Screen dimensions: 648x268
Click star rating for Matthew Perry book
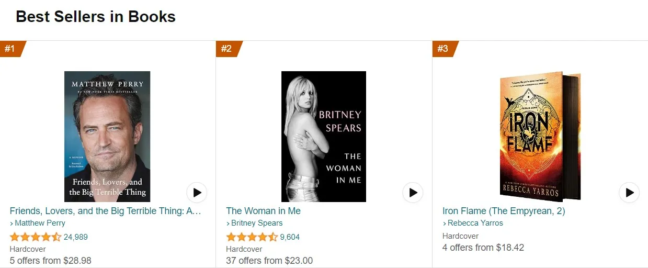click(x=36, y=237)
